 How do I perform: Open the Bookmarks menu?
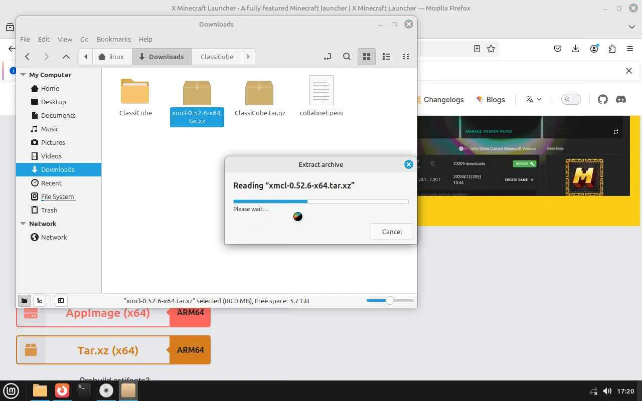coord(113,39)
